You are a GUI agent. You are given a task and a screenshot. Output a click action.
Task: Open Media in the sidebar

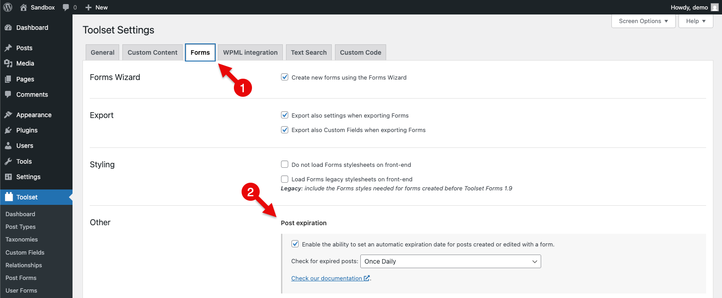tap(36, 63)
